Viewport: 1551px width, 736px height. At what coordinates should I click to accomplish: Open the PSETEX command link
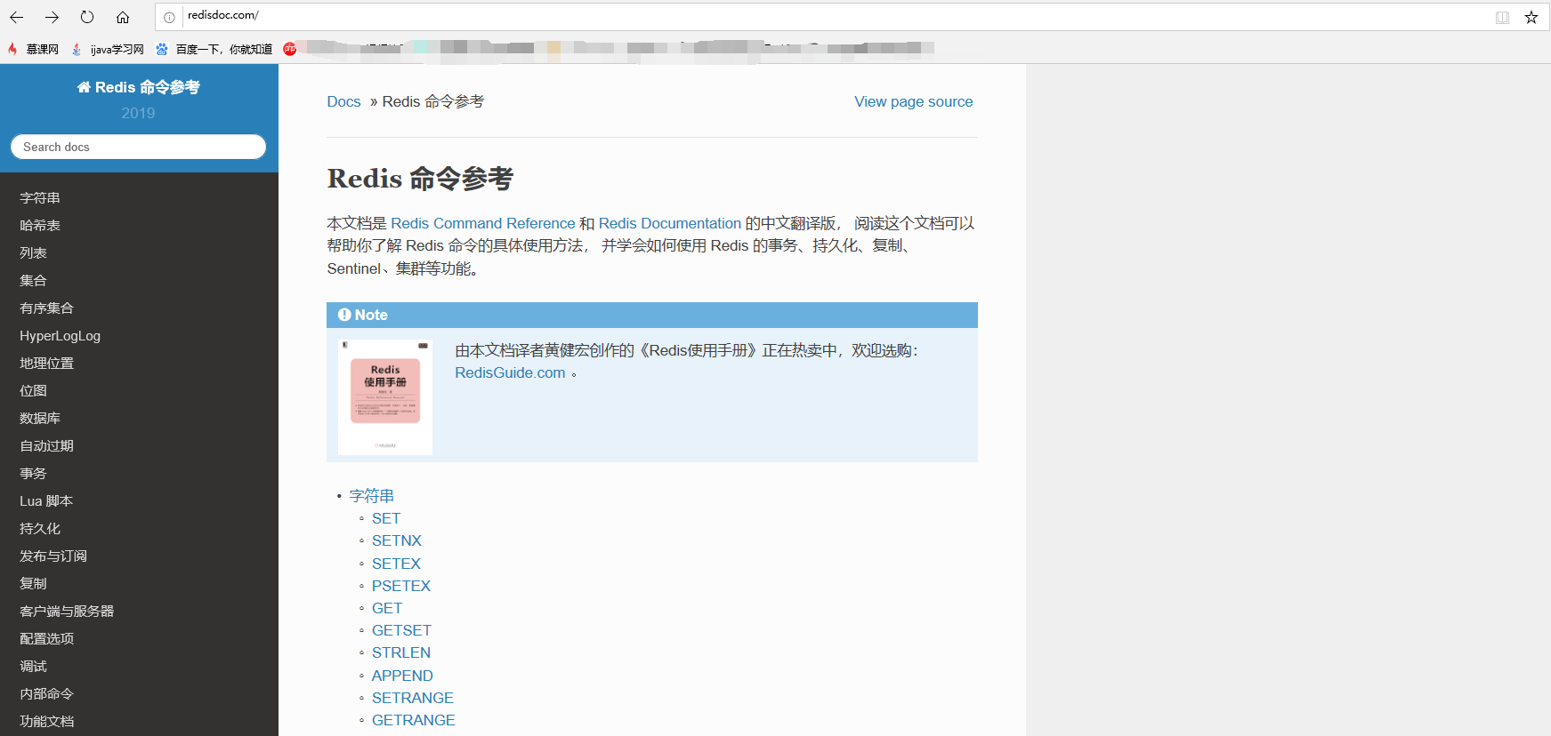pyautogui.click(x=401, y=586)
